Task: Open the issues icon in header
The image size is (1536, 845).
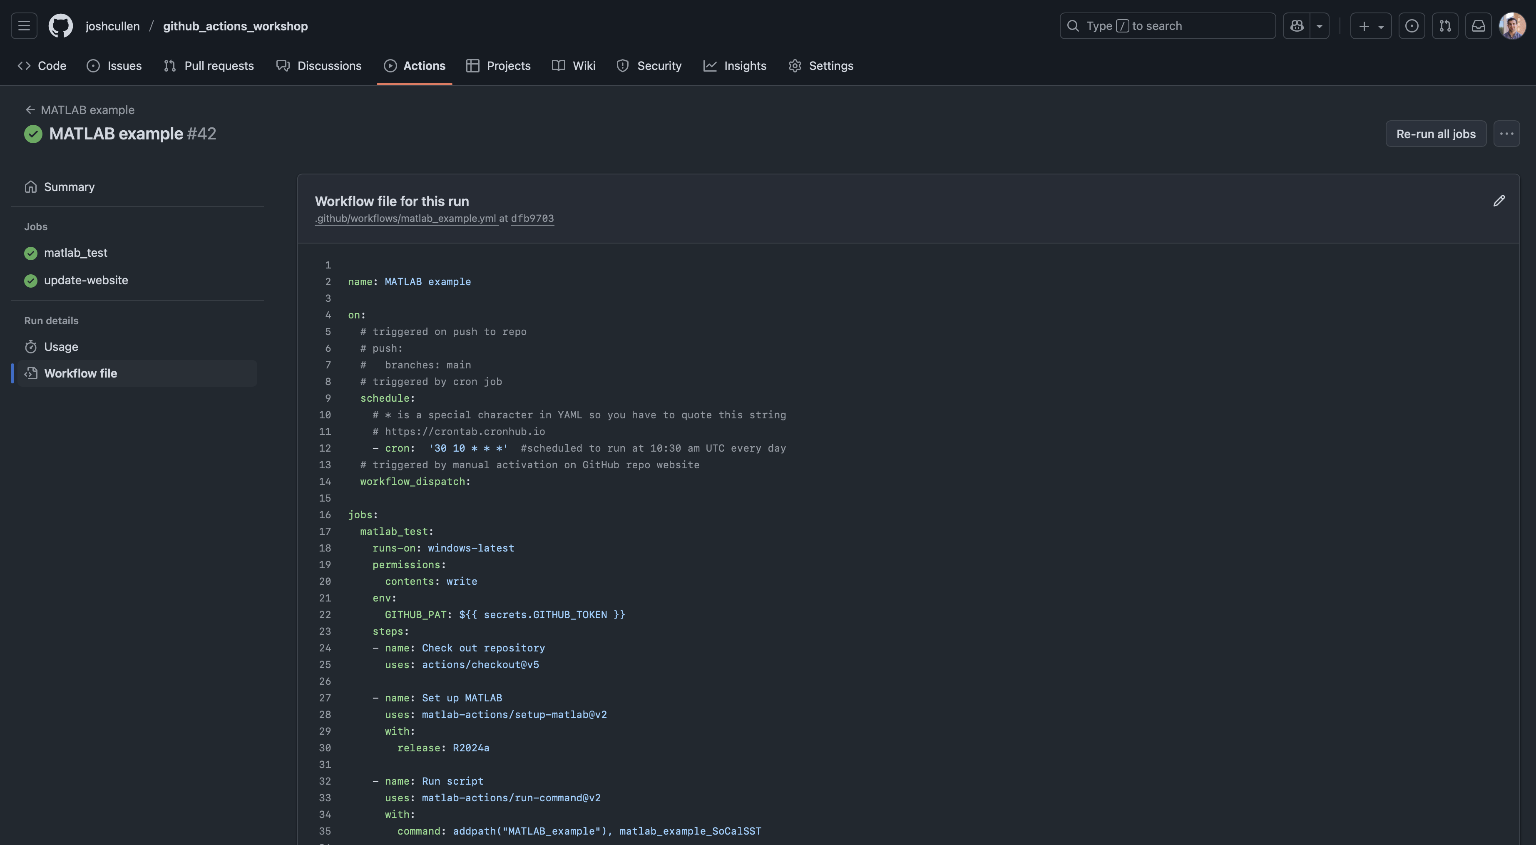Action: coord(1412,26)
